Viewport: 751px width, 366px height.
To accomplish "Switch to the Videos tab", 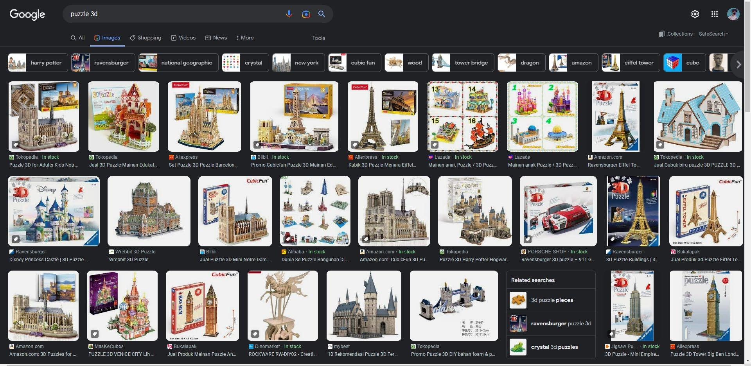I will point(183,38).
